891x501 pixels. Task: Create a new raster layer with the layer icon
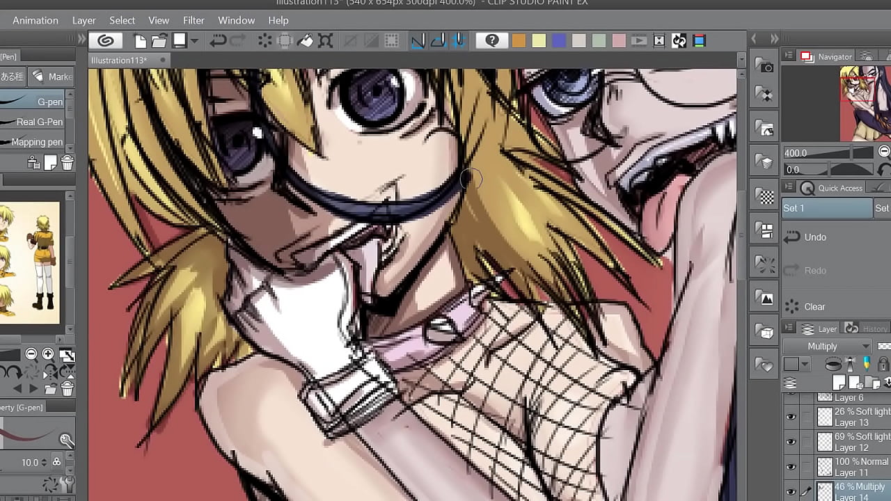pos(839,382)
